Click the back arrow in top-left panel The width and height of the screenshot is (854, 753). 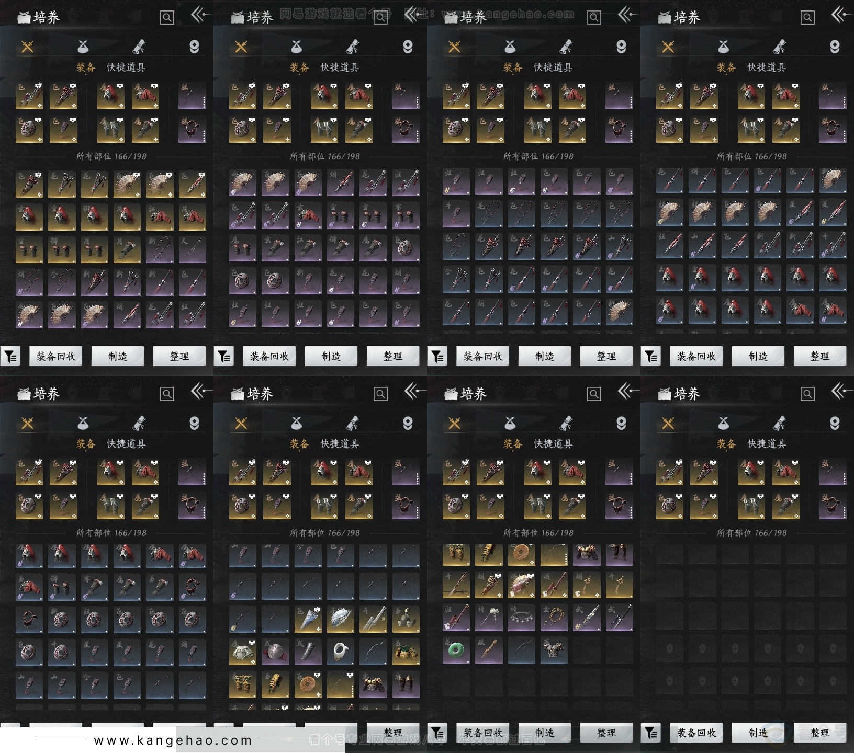[x=201, y=15]
